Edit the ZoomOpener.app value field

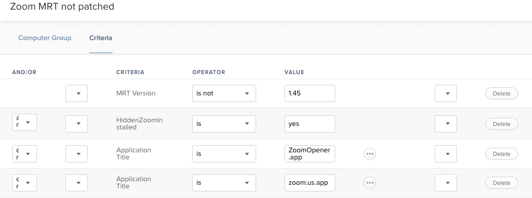click(x=310, y=154)
